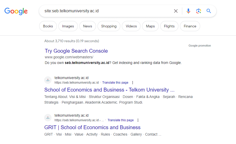This screenshot has height=144, width=236.
Task: Open three-dot menu for GRIT result
Action: click(138, 120)
